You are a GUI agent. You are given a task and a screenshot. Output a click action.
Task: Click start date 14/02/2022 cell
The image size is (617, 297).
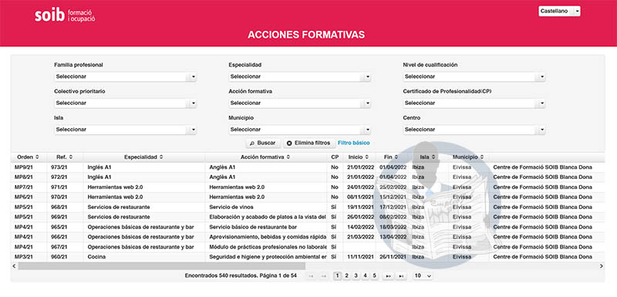pyautogui.click(x=359, y=227)
